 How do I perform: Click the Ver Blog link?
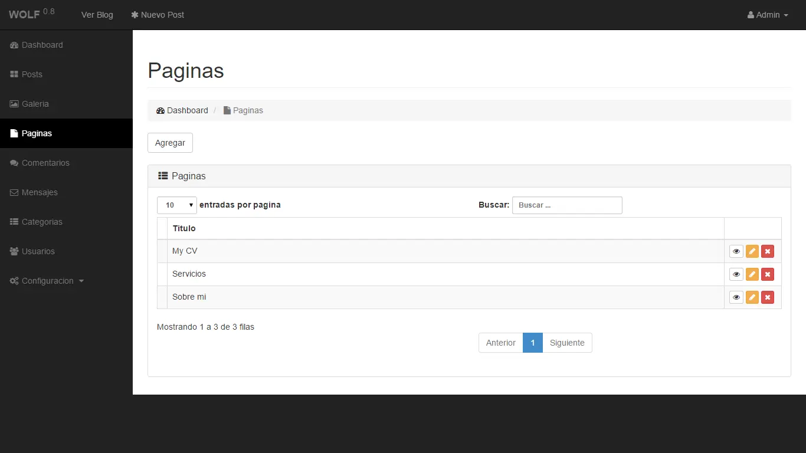point(97,15)
